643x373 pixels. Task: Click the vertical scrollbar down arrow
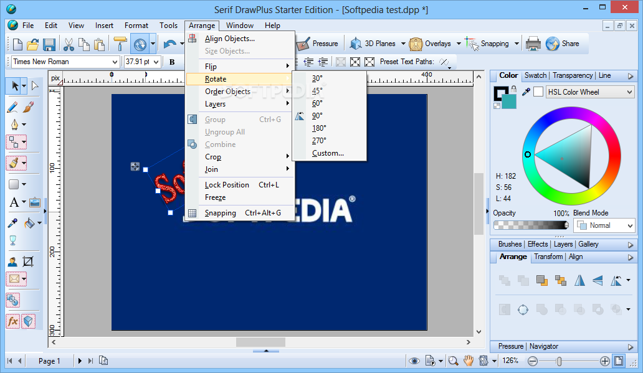(479, 332)
